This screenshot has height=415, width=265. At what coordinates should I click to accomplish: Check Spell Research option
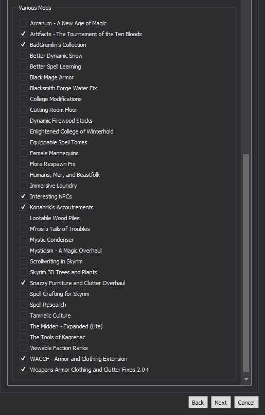pyautogui.click(x=23, y=305)
